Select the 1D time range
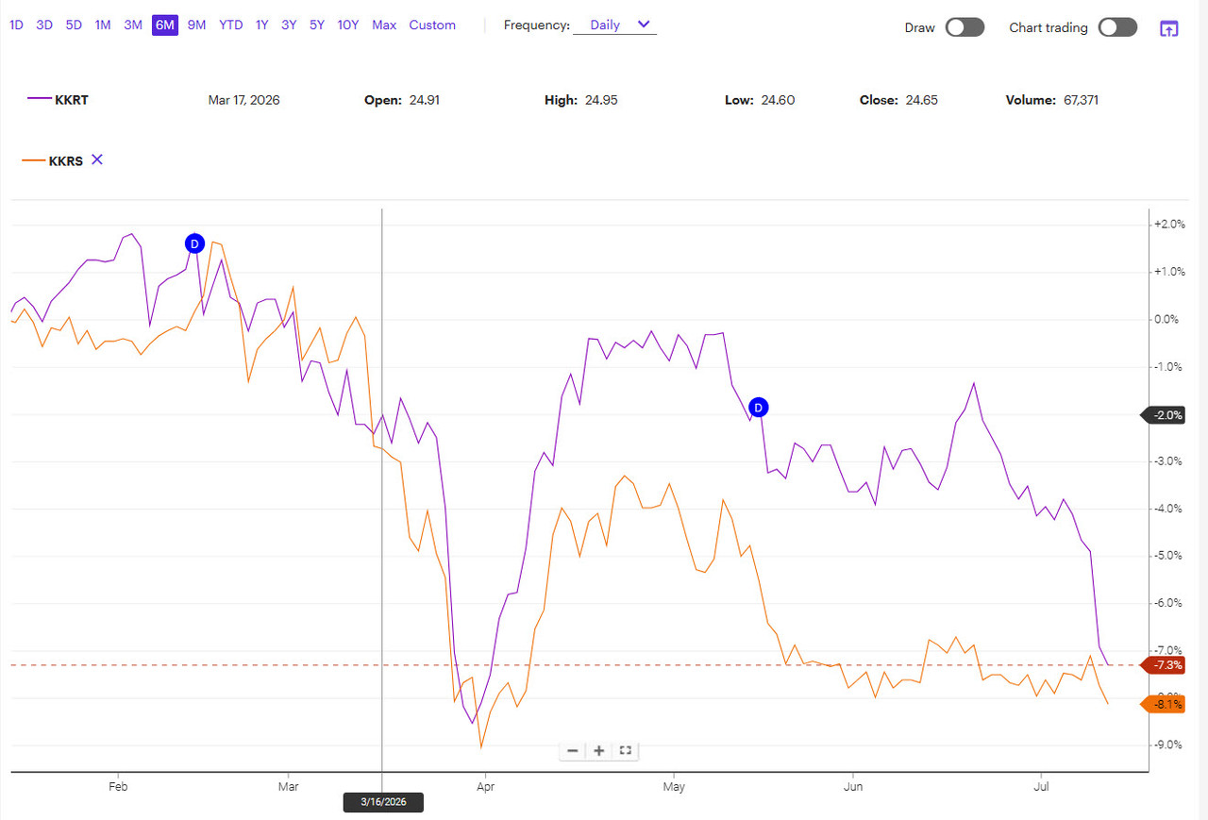Image resolution: width=1208 pixels, height=820 pixels. [16, 25]
